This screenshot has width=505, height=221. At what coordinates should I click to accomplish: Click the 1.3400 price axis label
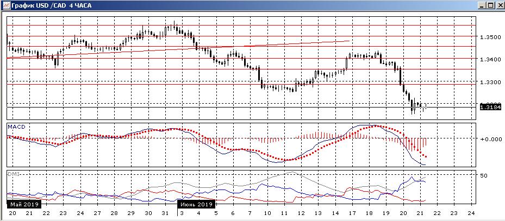[487, 59]
